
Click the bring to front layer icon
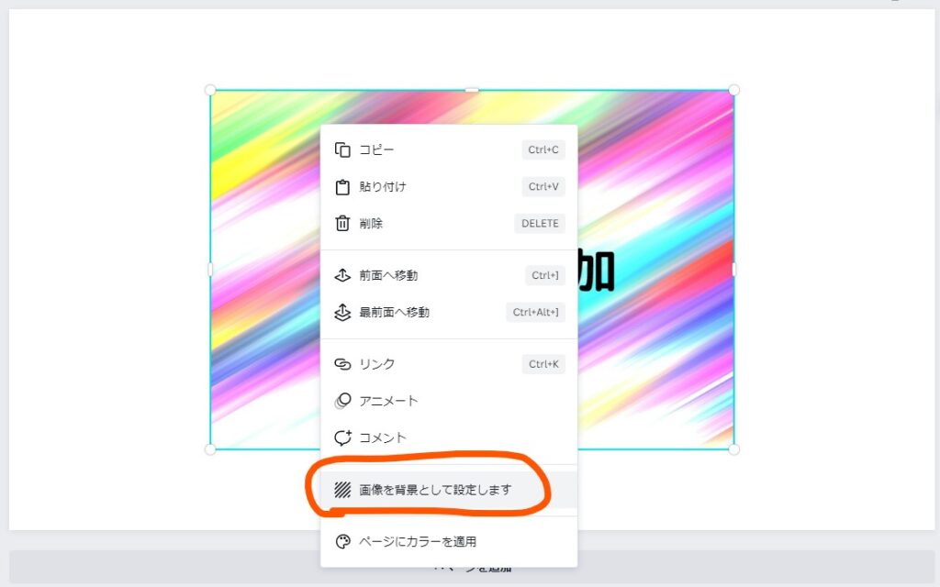click(342, 312)
